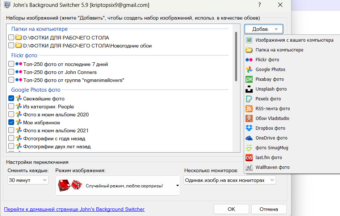Click the Добав. dropdown button
This screenshot has height=216, width=340.
264,29
